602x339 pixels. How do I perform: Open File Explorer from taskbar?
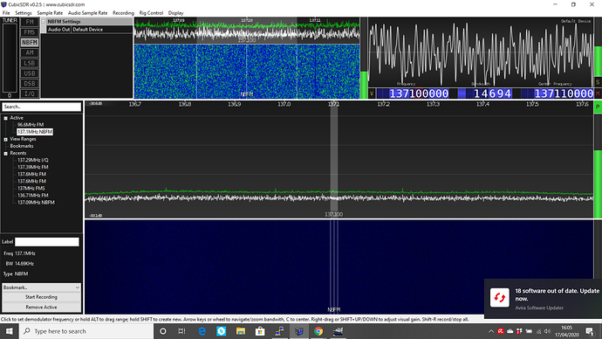(x=241, y=331)
